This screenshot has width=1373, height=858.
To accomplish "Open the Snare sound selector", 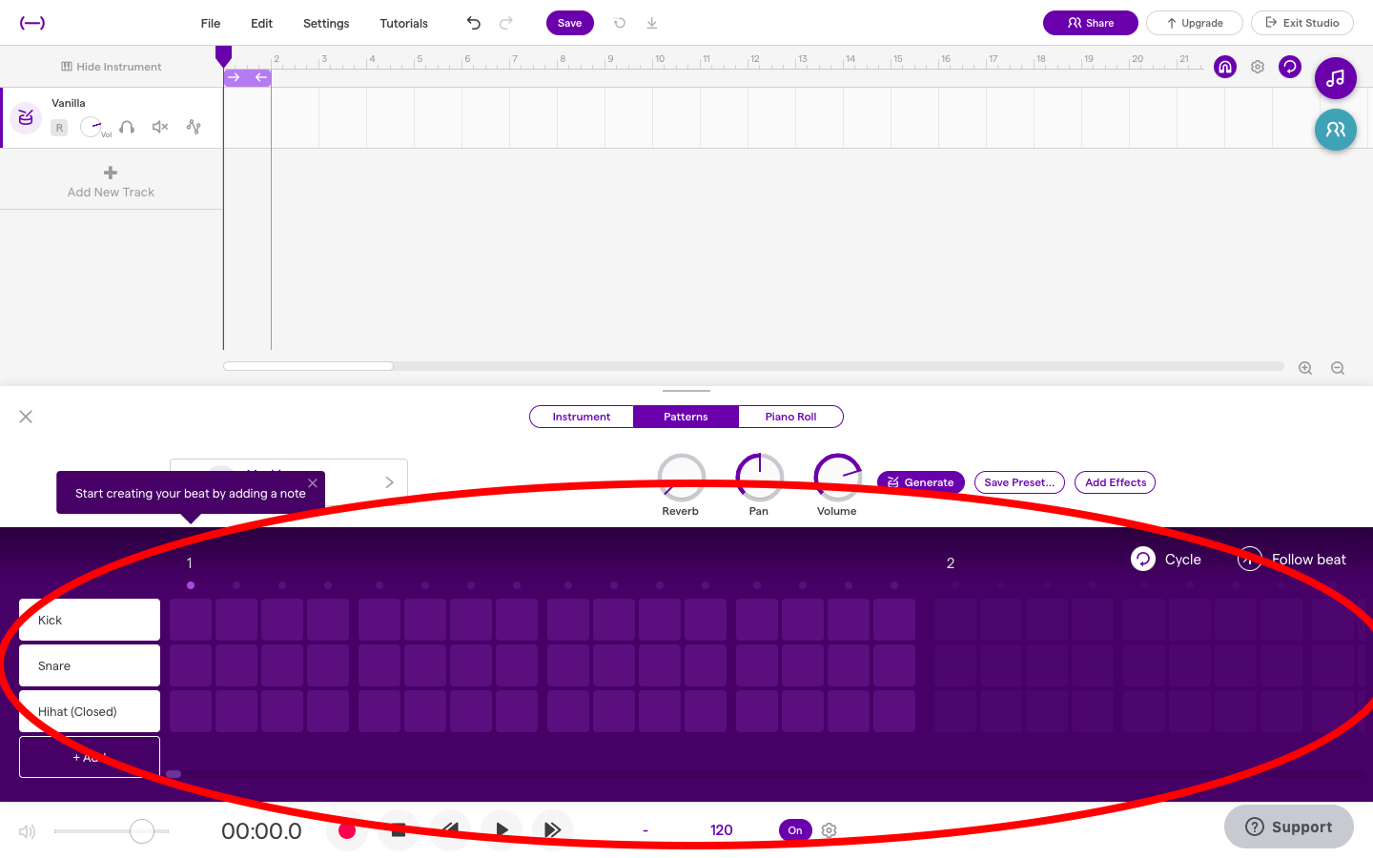I will pos(89,664).
